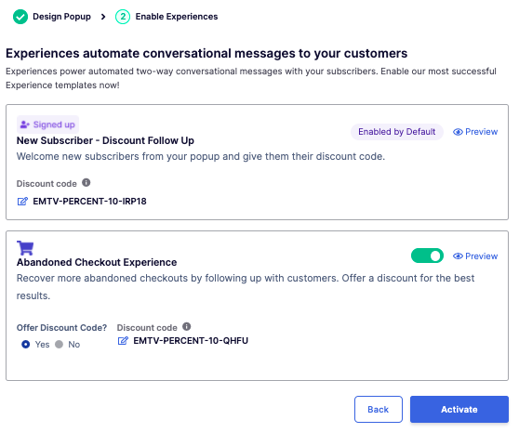Click eye icon for New Subscriber preview

point(458,132)
